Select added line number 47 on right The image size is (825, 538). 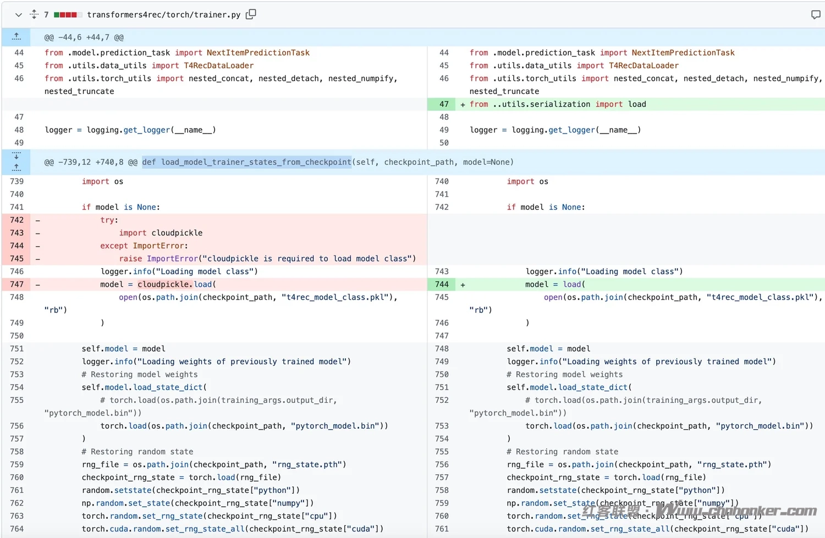pos(443,104)
